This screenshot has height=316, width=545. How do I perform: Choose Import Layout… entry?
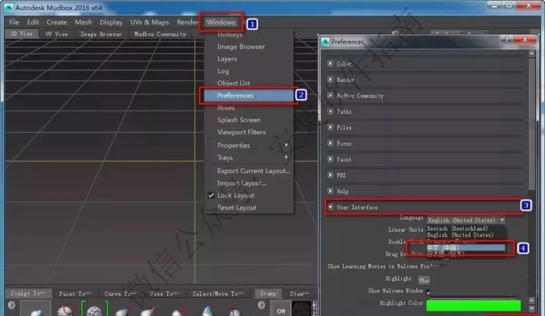pos(242,183)
